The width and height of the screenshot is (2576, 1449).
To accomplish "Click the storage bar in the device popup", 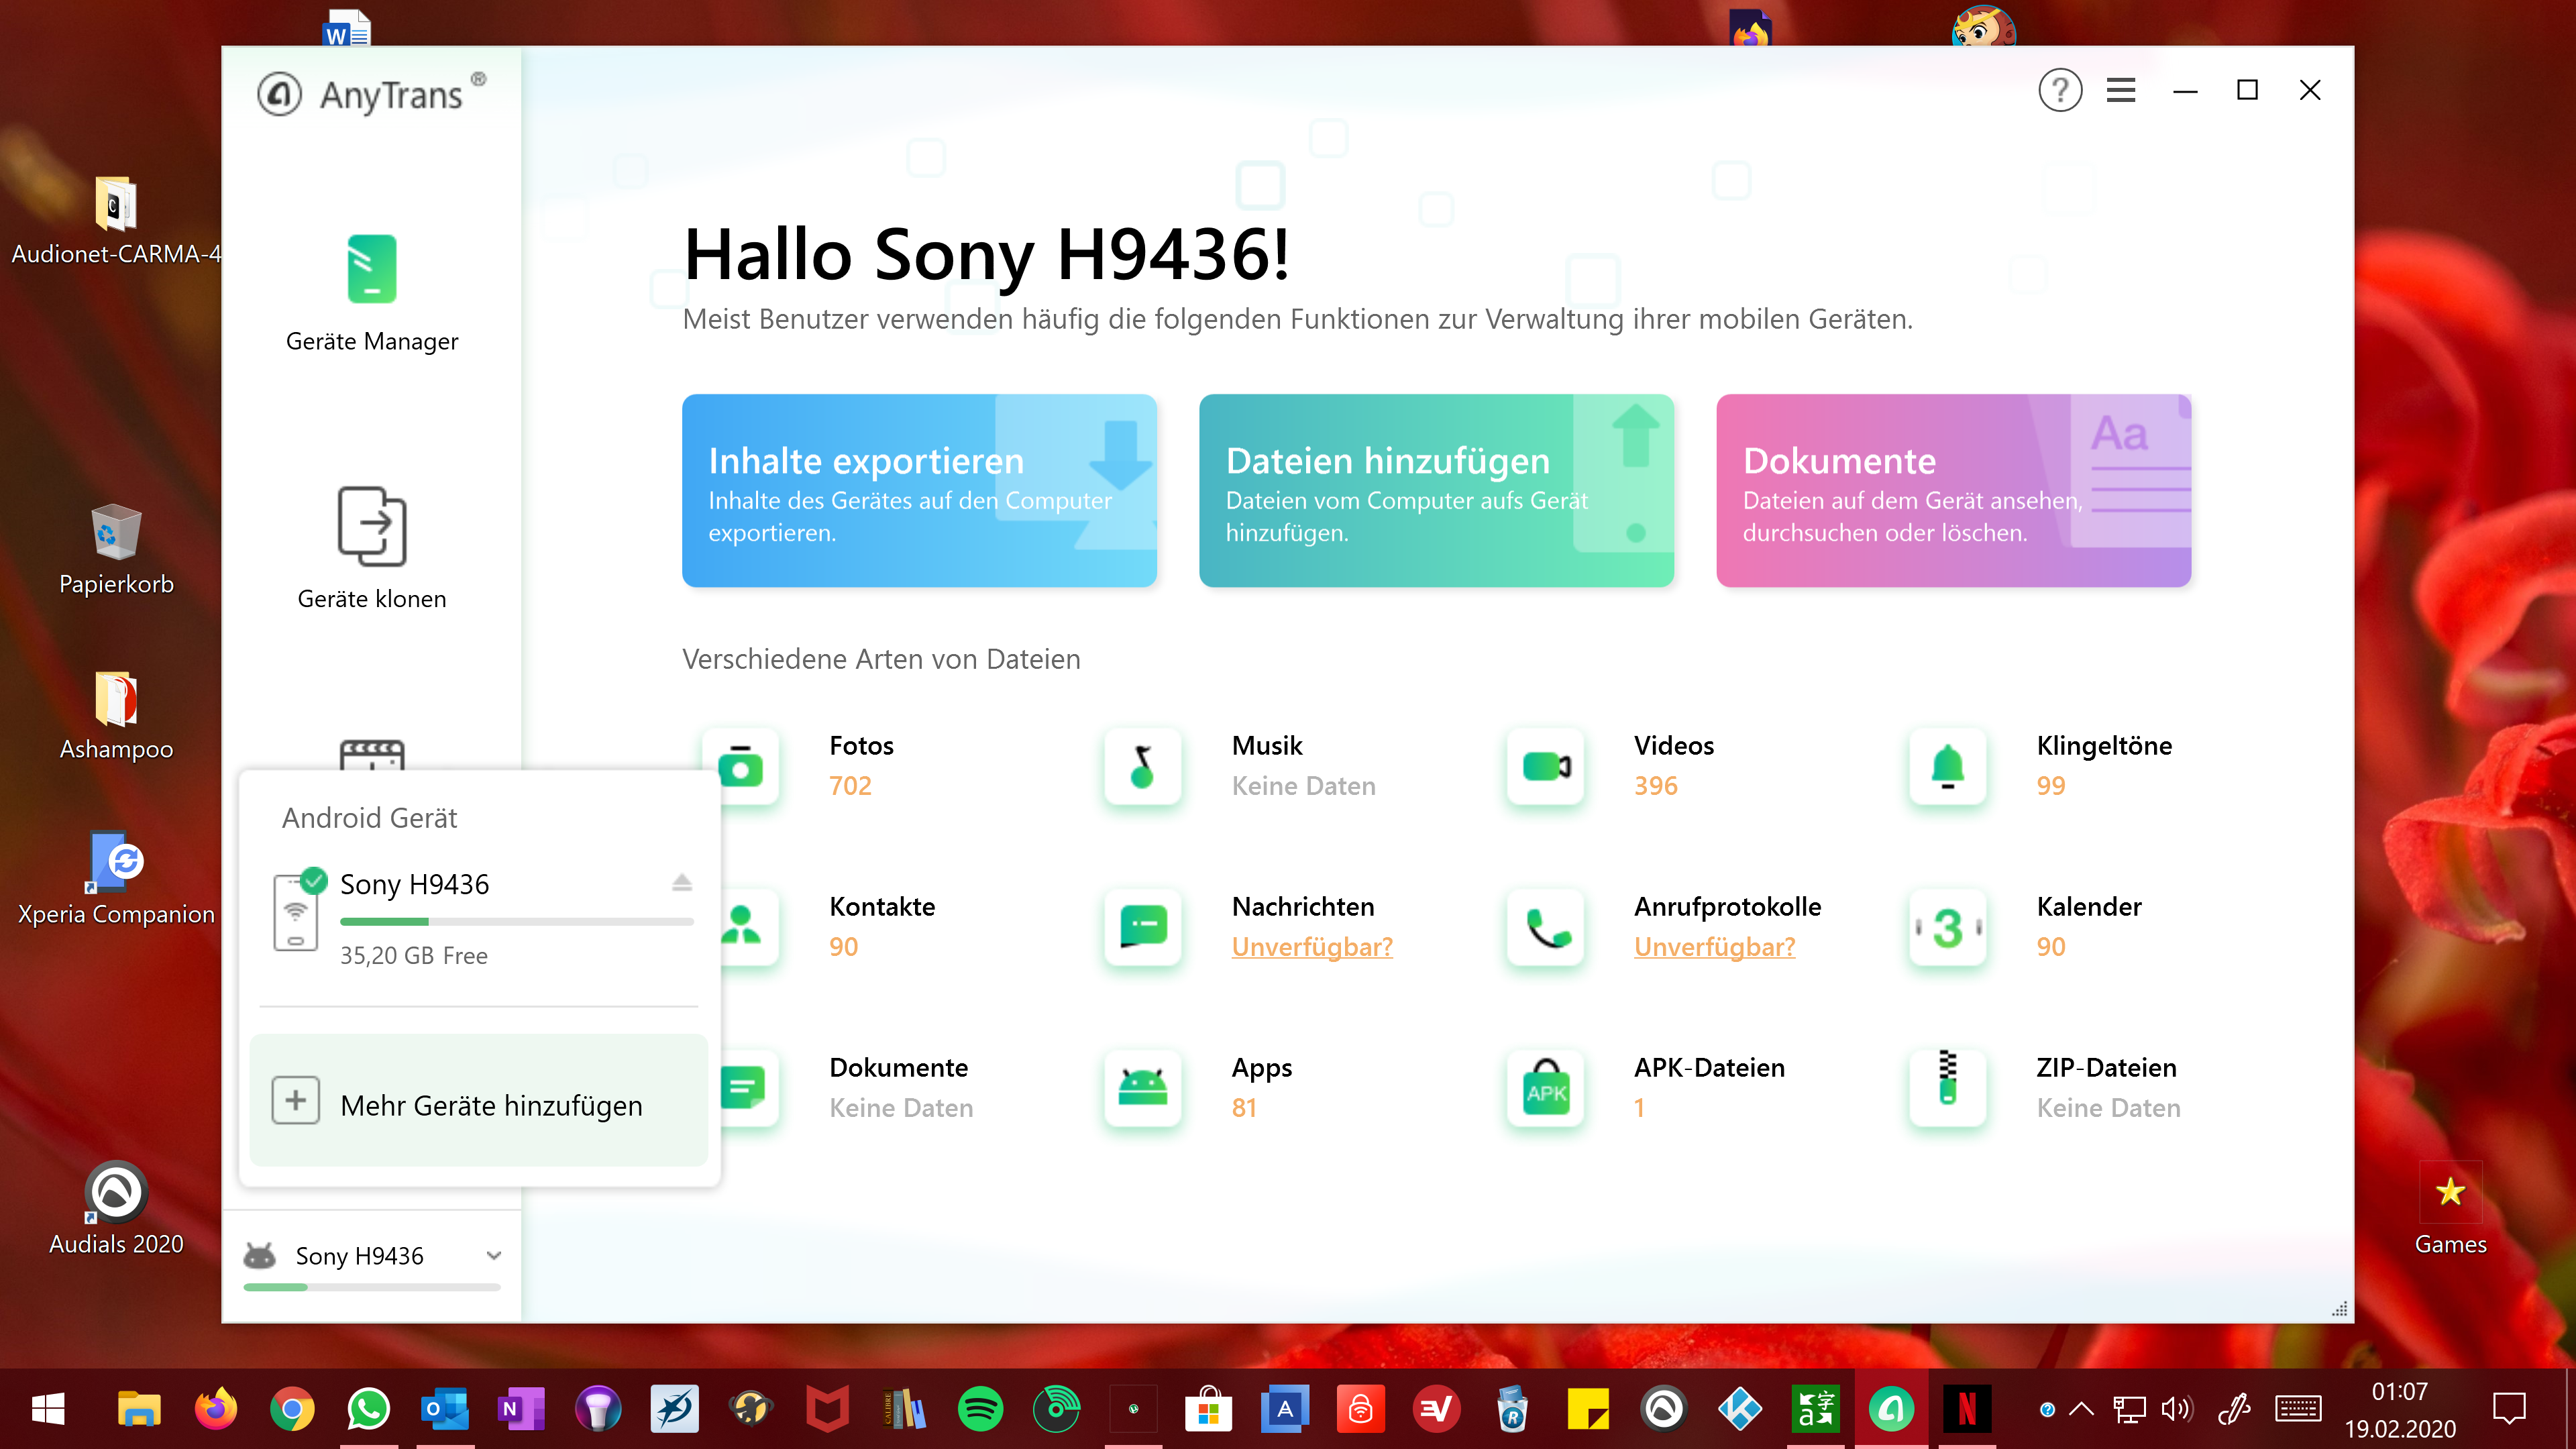I will tap(517, 921).
